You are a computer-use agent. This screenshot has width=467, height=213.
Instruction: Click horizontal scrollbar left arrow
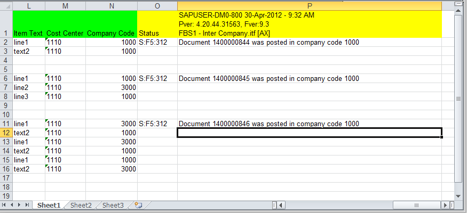point(280,205)
